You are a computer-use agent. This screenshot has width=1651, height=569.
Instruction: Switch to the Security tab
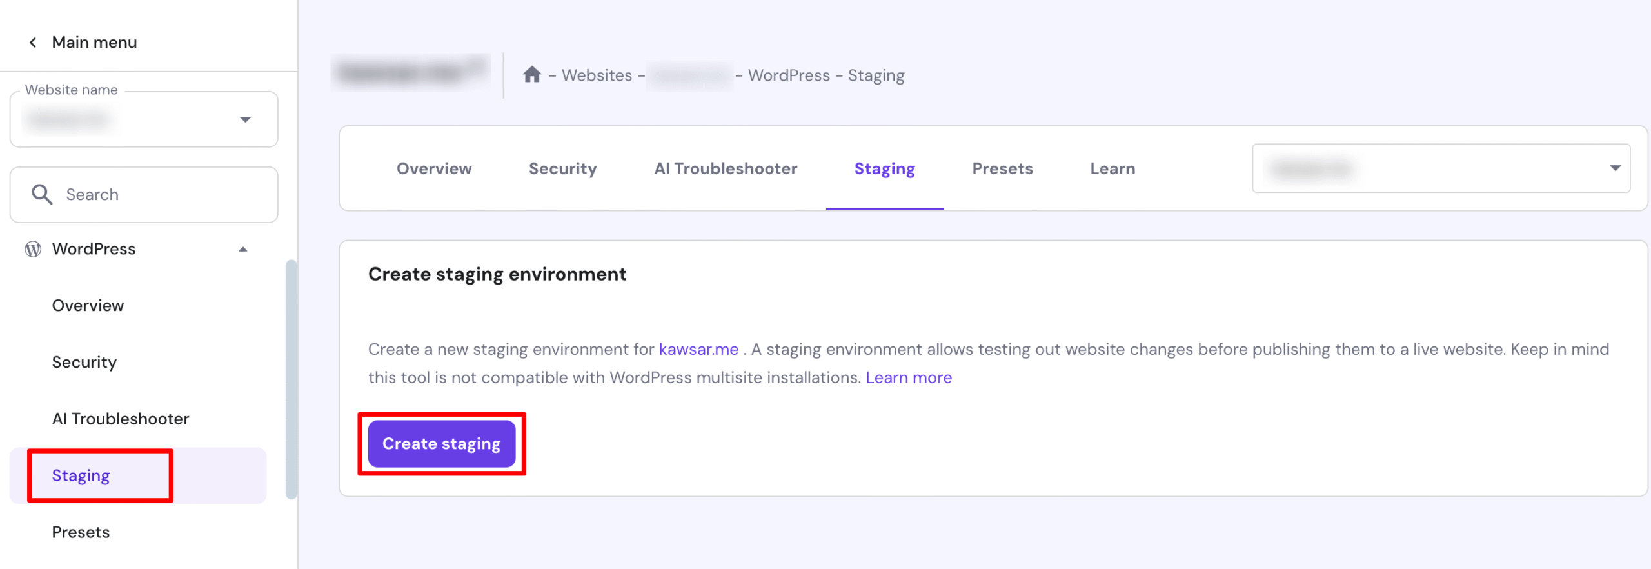[562, 168]
